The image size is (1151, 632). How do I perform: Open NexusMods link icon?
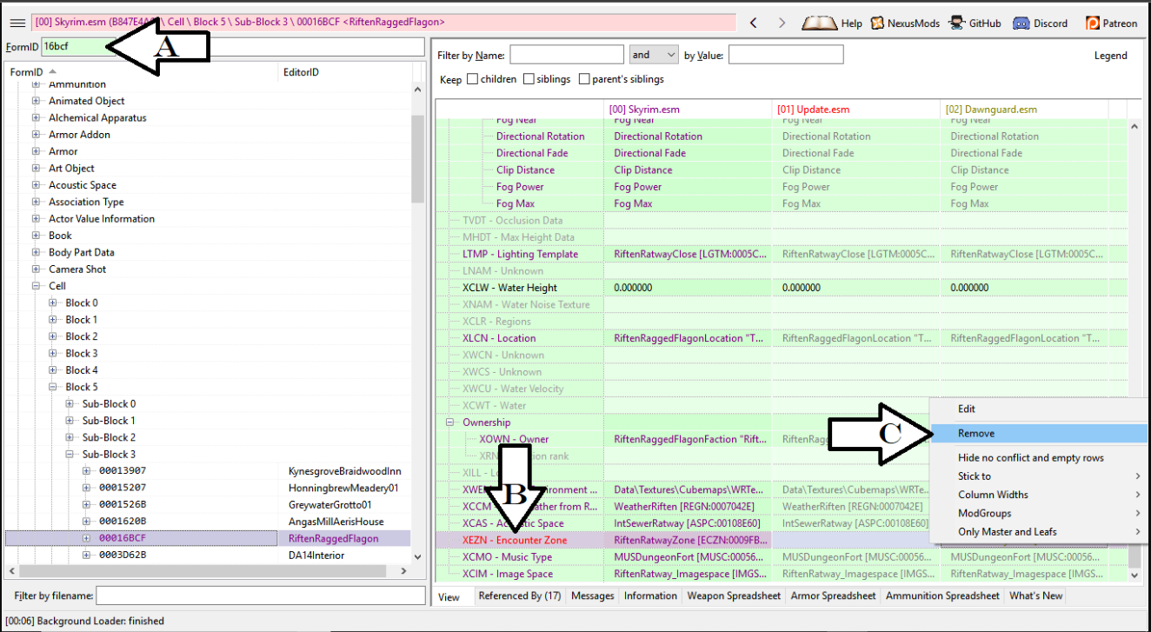878,23
